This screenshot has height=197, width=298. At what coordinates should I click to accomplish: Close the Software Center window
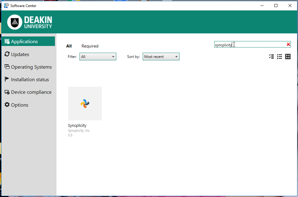coord(290,6)
